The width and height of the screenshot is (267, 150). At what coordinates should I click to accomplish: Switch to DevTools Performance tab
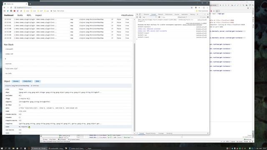tap(169, 15)
